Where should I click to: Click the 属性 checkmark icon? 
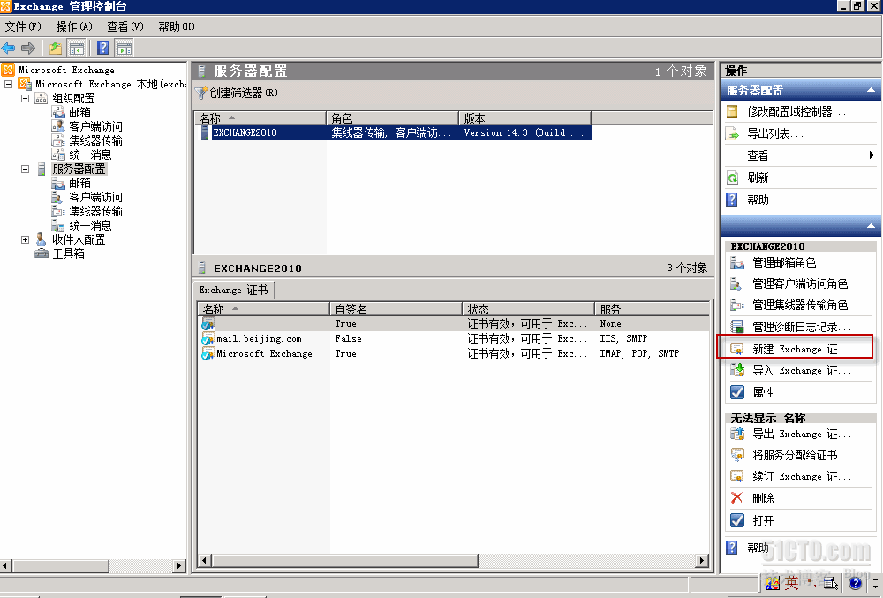coord(737,392)
